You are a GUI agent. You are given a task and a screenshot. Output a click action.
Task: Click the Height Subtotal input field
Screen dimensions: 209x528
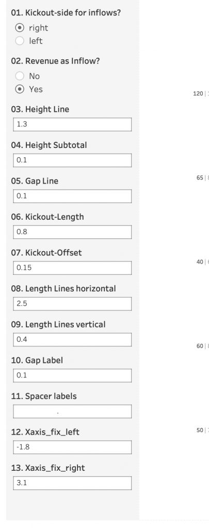click(72, 160)
